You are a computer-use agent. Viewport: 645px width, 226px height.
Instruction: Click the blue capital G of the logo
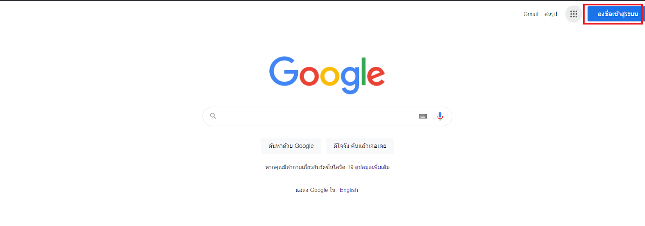pos(284,71)
